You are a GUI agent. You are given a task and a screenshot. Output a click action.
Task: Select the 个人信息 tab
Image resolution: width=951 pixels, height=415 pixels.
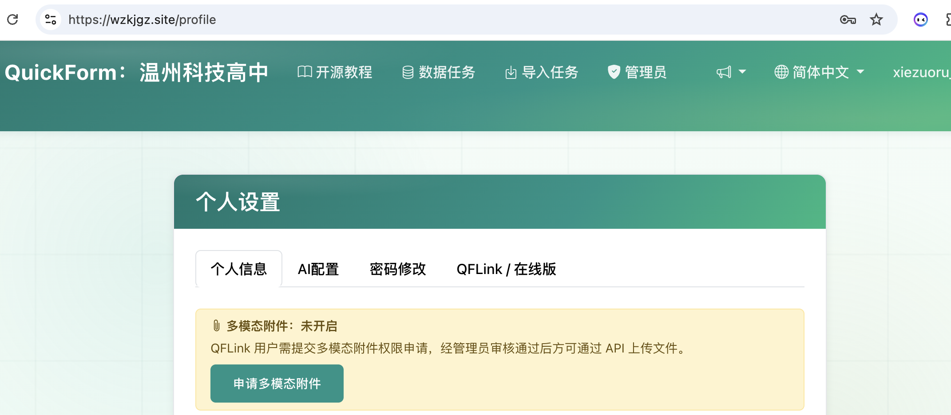(239, 269)
